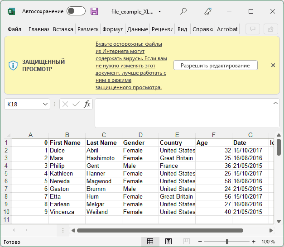
Task: Switch to the Данные tab
Action: (138, 29)
